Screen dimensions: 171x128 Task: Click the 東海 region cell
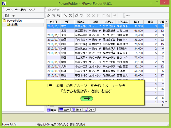coord(67,35)
